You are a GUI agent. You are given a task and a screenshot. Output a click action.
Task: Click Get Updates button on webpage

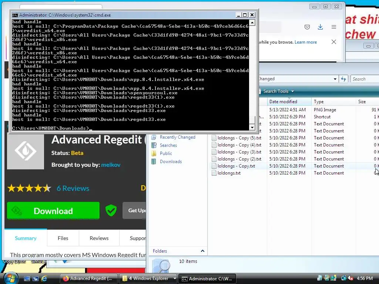pyautogui.click(x=134, y=210)
